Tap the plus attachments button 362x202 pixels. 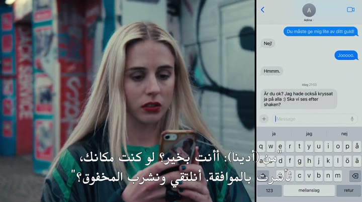pos(264,119)
